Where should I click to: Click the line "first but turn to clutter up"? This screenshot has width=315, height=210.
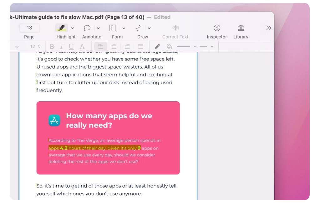coord(104,82)
